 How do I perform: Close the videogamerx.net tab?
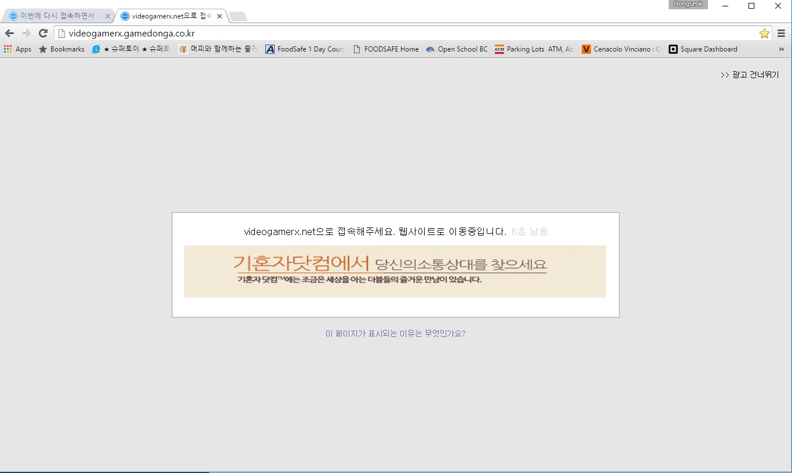(x=220, y=16)
